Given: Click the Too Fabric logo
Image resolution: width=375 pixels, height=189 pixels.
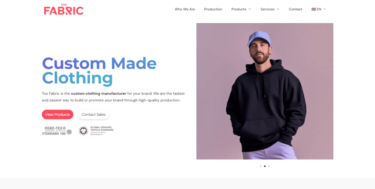Looking at the screenshot, I should pos(64,9).
